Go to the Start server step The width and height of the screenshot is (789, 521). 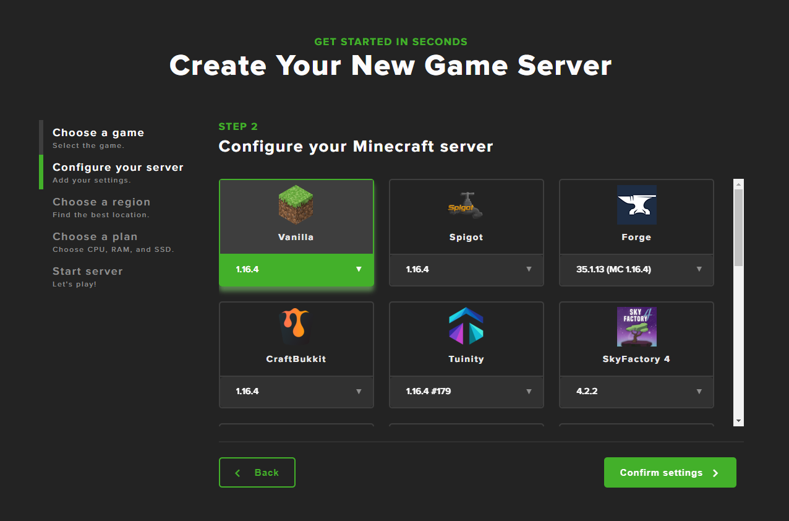[x=88, y=276]
